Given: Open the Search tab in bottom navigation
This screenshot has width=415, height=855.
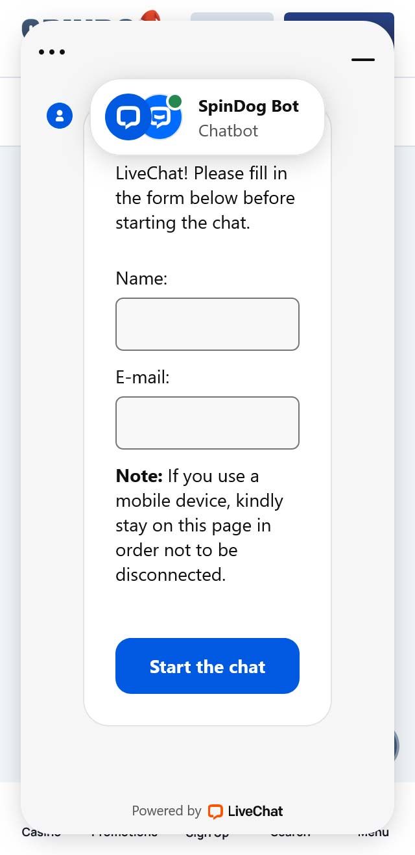Looking at the screenshot, I should (290, 833).
